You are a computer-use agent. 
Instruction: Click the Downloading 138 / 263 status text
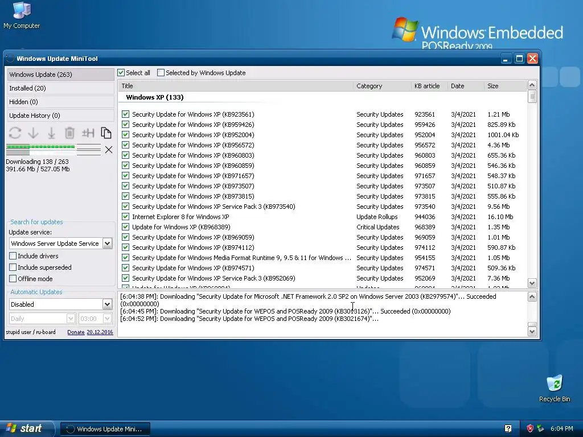pos(37,162)
